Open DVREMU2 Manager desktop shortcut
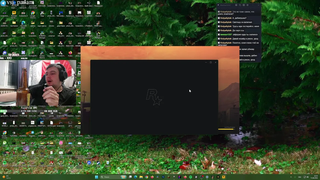The image size is (320, 180). [42, 34]
